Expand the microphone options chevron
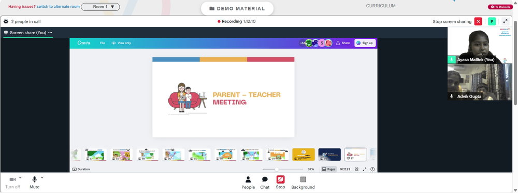The height and width of the screenshot is (193, 518). pyautogui.click(x=42, y=177)
